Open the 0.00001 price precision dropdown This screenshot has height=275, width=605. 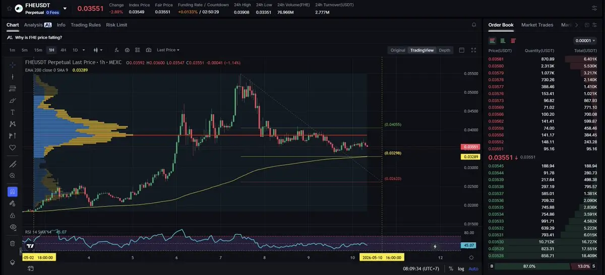pyautogui.click(x=585, y=41)
